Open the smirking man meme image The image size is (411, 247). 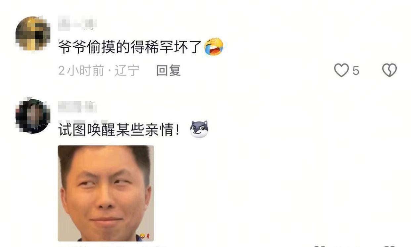106,193
